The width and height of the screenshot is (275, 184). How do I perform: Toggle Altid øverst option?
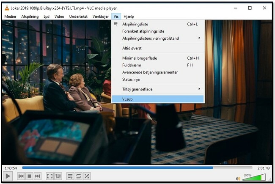(x=158, y=48)
